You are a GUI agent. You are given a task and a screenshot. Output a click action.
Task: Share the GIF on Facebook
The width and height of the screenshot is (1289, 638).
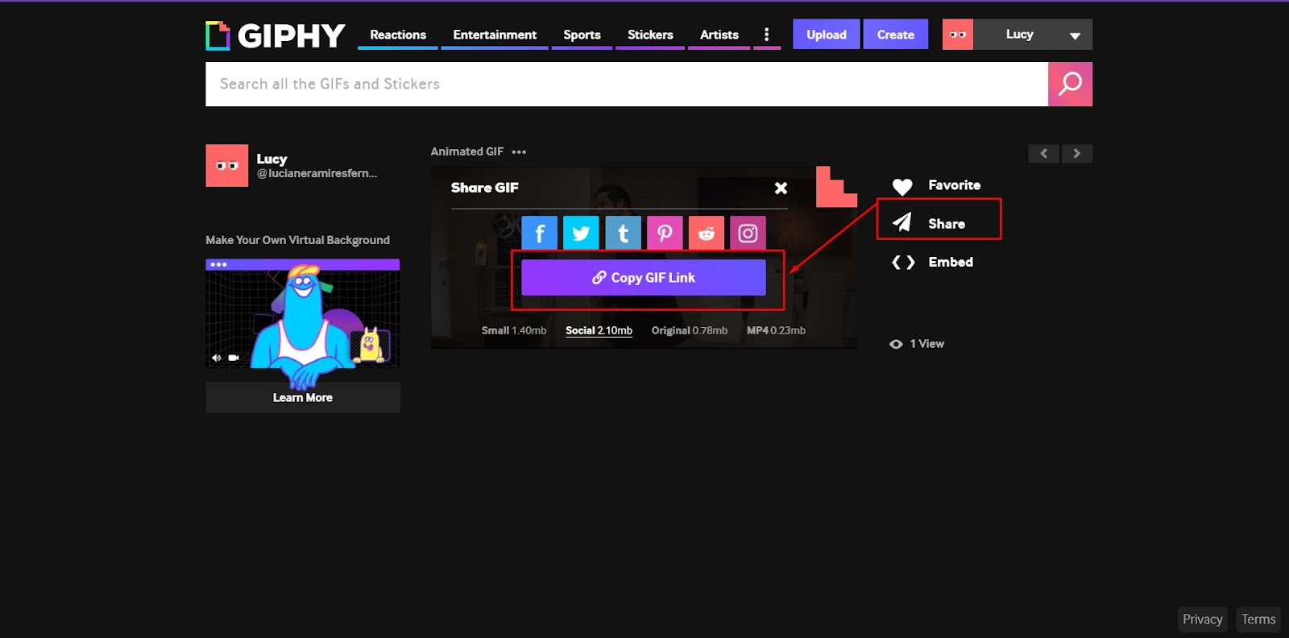point(540,234)
